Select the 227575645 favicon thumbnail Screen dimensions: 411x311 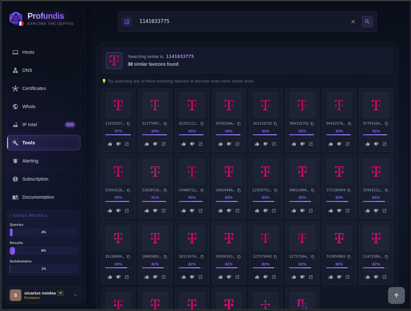(265, 238)
